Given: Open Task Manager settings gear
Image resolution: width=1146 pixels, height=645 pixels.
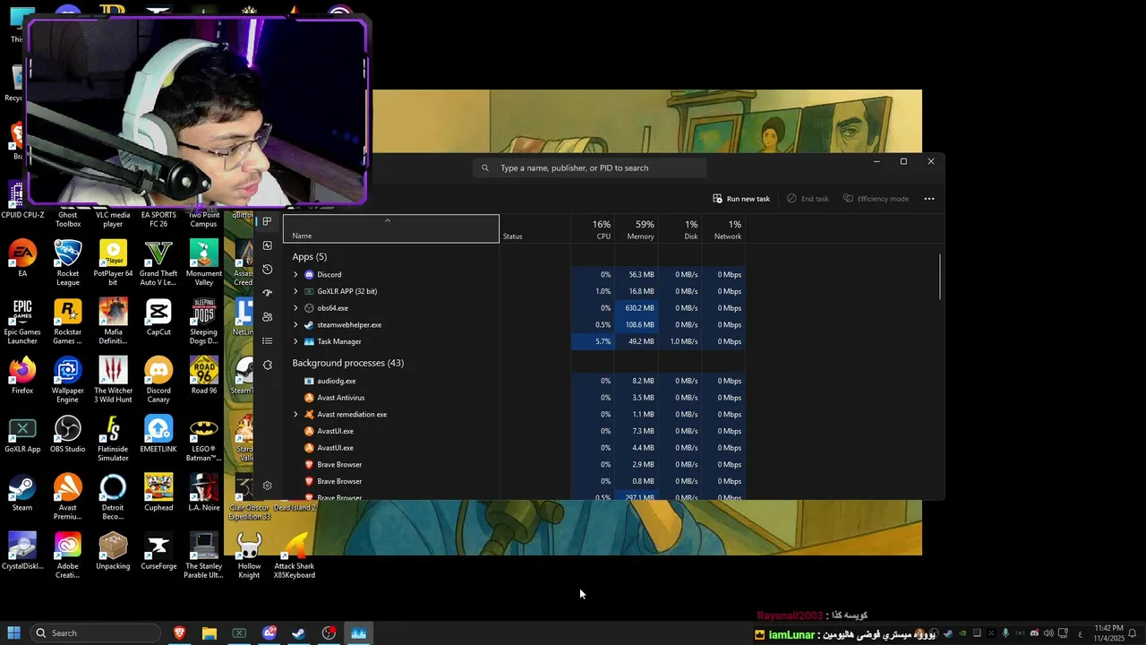Looking at the screenshot, I should pyautogui.click(x=267, y=486).
